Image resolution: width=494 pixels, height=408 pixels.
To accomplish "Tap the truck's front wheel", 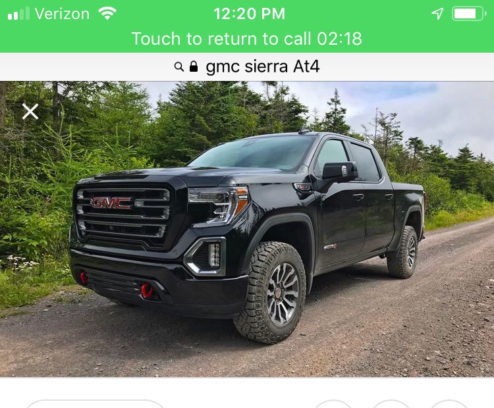I will click(x=270, y=293).
